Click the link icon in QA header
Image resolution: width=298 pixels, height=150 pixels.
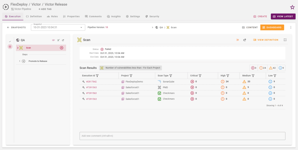point(53,40)
